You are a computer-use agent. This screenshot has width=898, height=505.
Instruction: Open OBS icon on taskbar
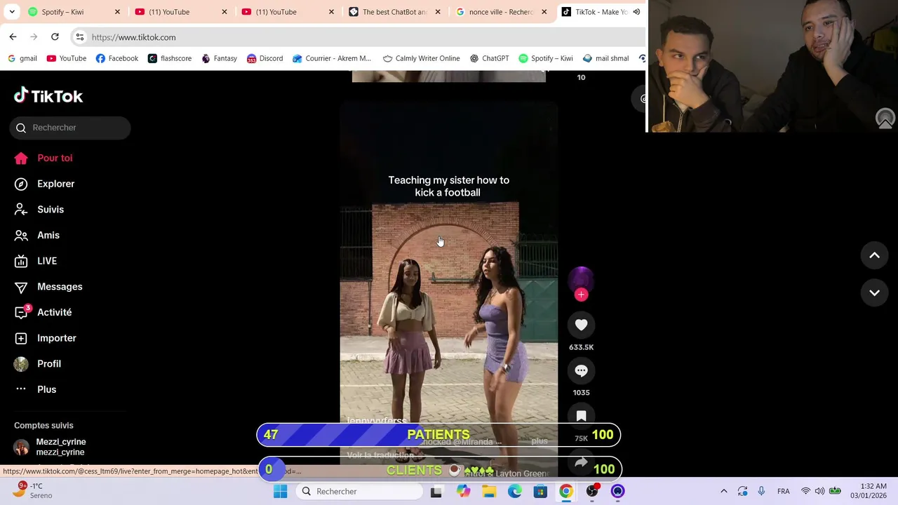pos(592,491)
